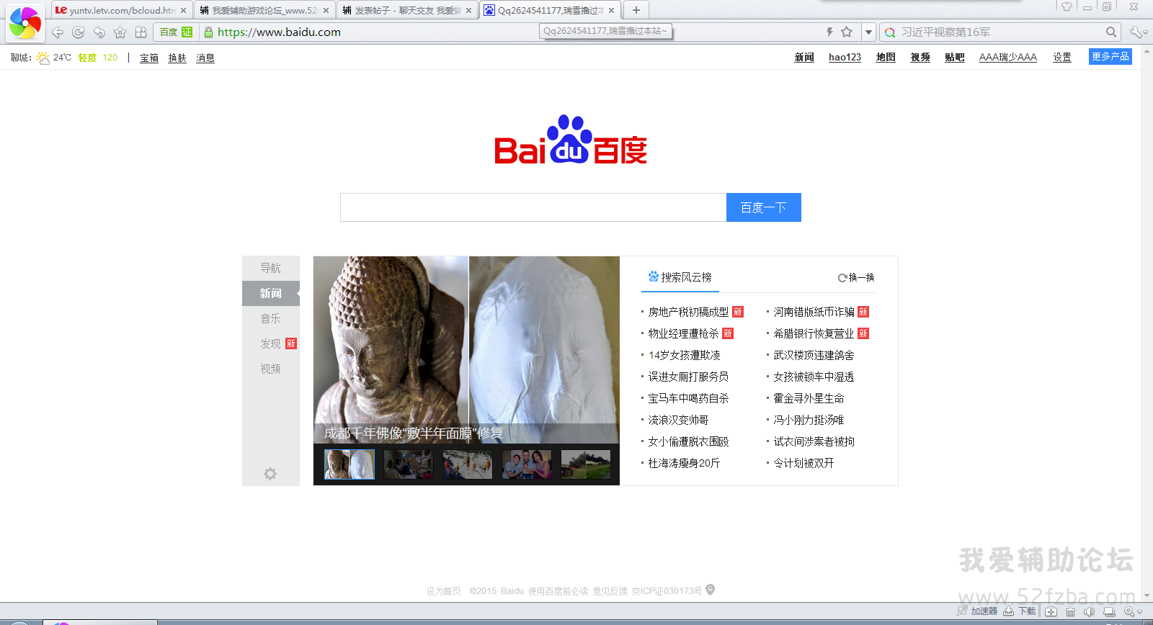Screen dimensions: 1153x625
Task: Open 河南错版纸币诈骗 hot search
Action: pos(814,312)
